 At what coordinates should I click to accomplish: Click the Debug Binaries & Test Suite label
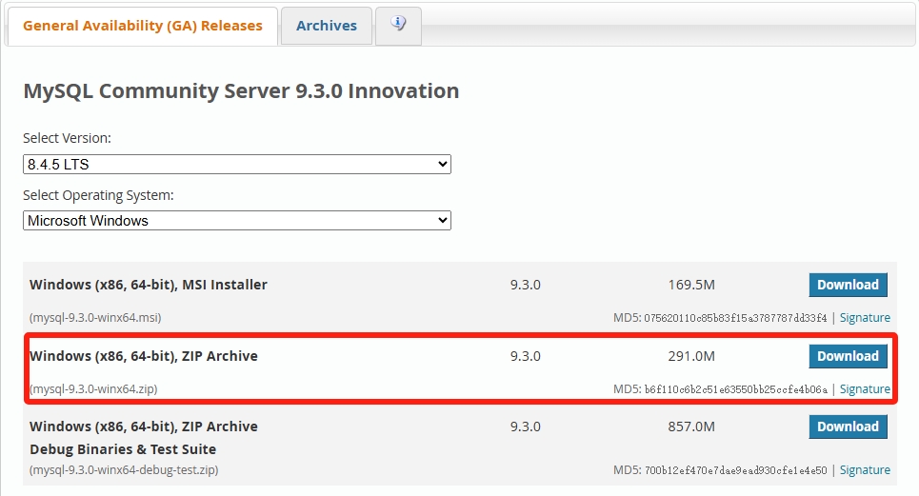click(x=123, y=449)
